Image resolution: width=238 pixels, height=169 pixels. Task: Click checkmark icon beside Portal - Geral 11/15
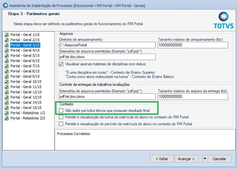[x=7, y=87]
